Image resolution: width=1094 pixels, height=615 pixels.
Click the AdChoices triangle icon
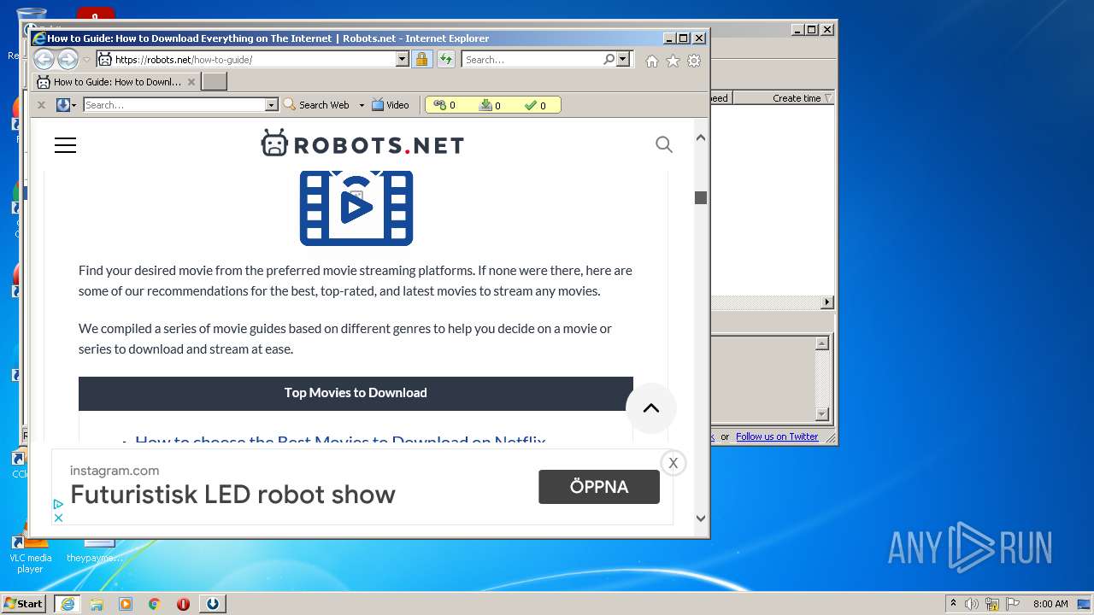58,505
